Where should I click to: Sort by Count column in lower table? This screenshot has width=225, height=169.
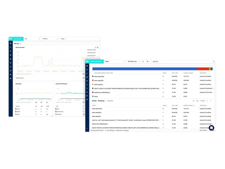165,105
